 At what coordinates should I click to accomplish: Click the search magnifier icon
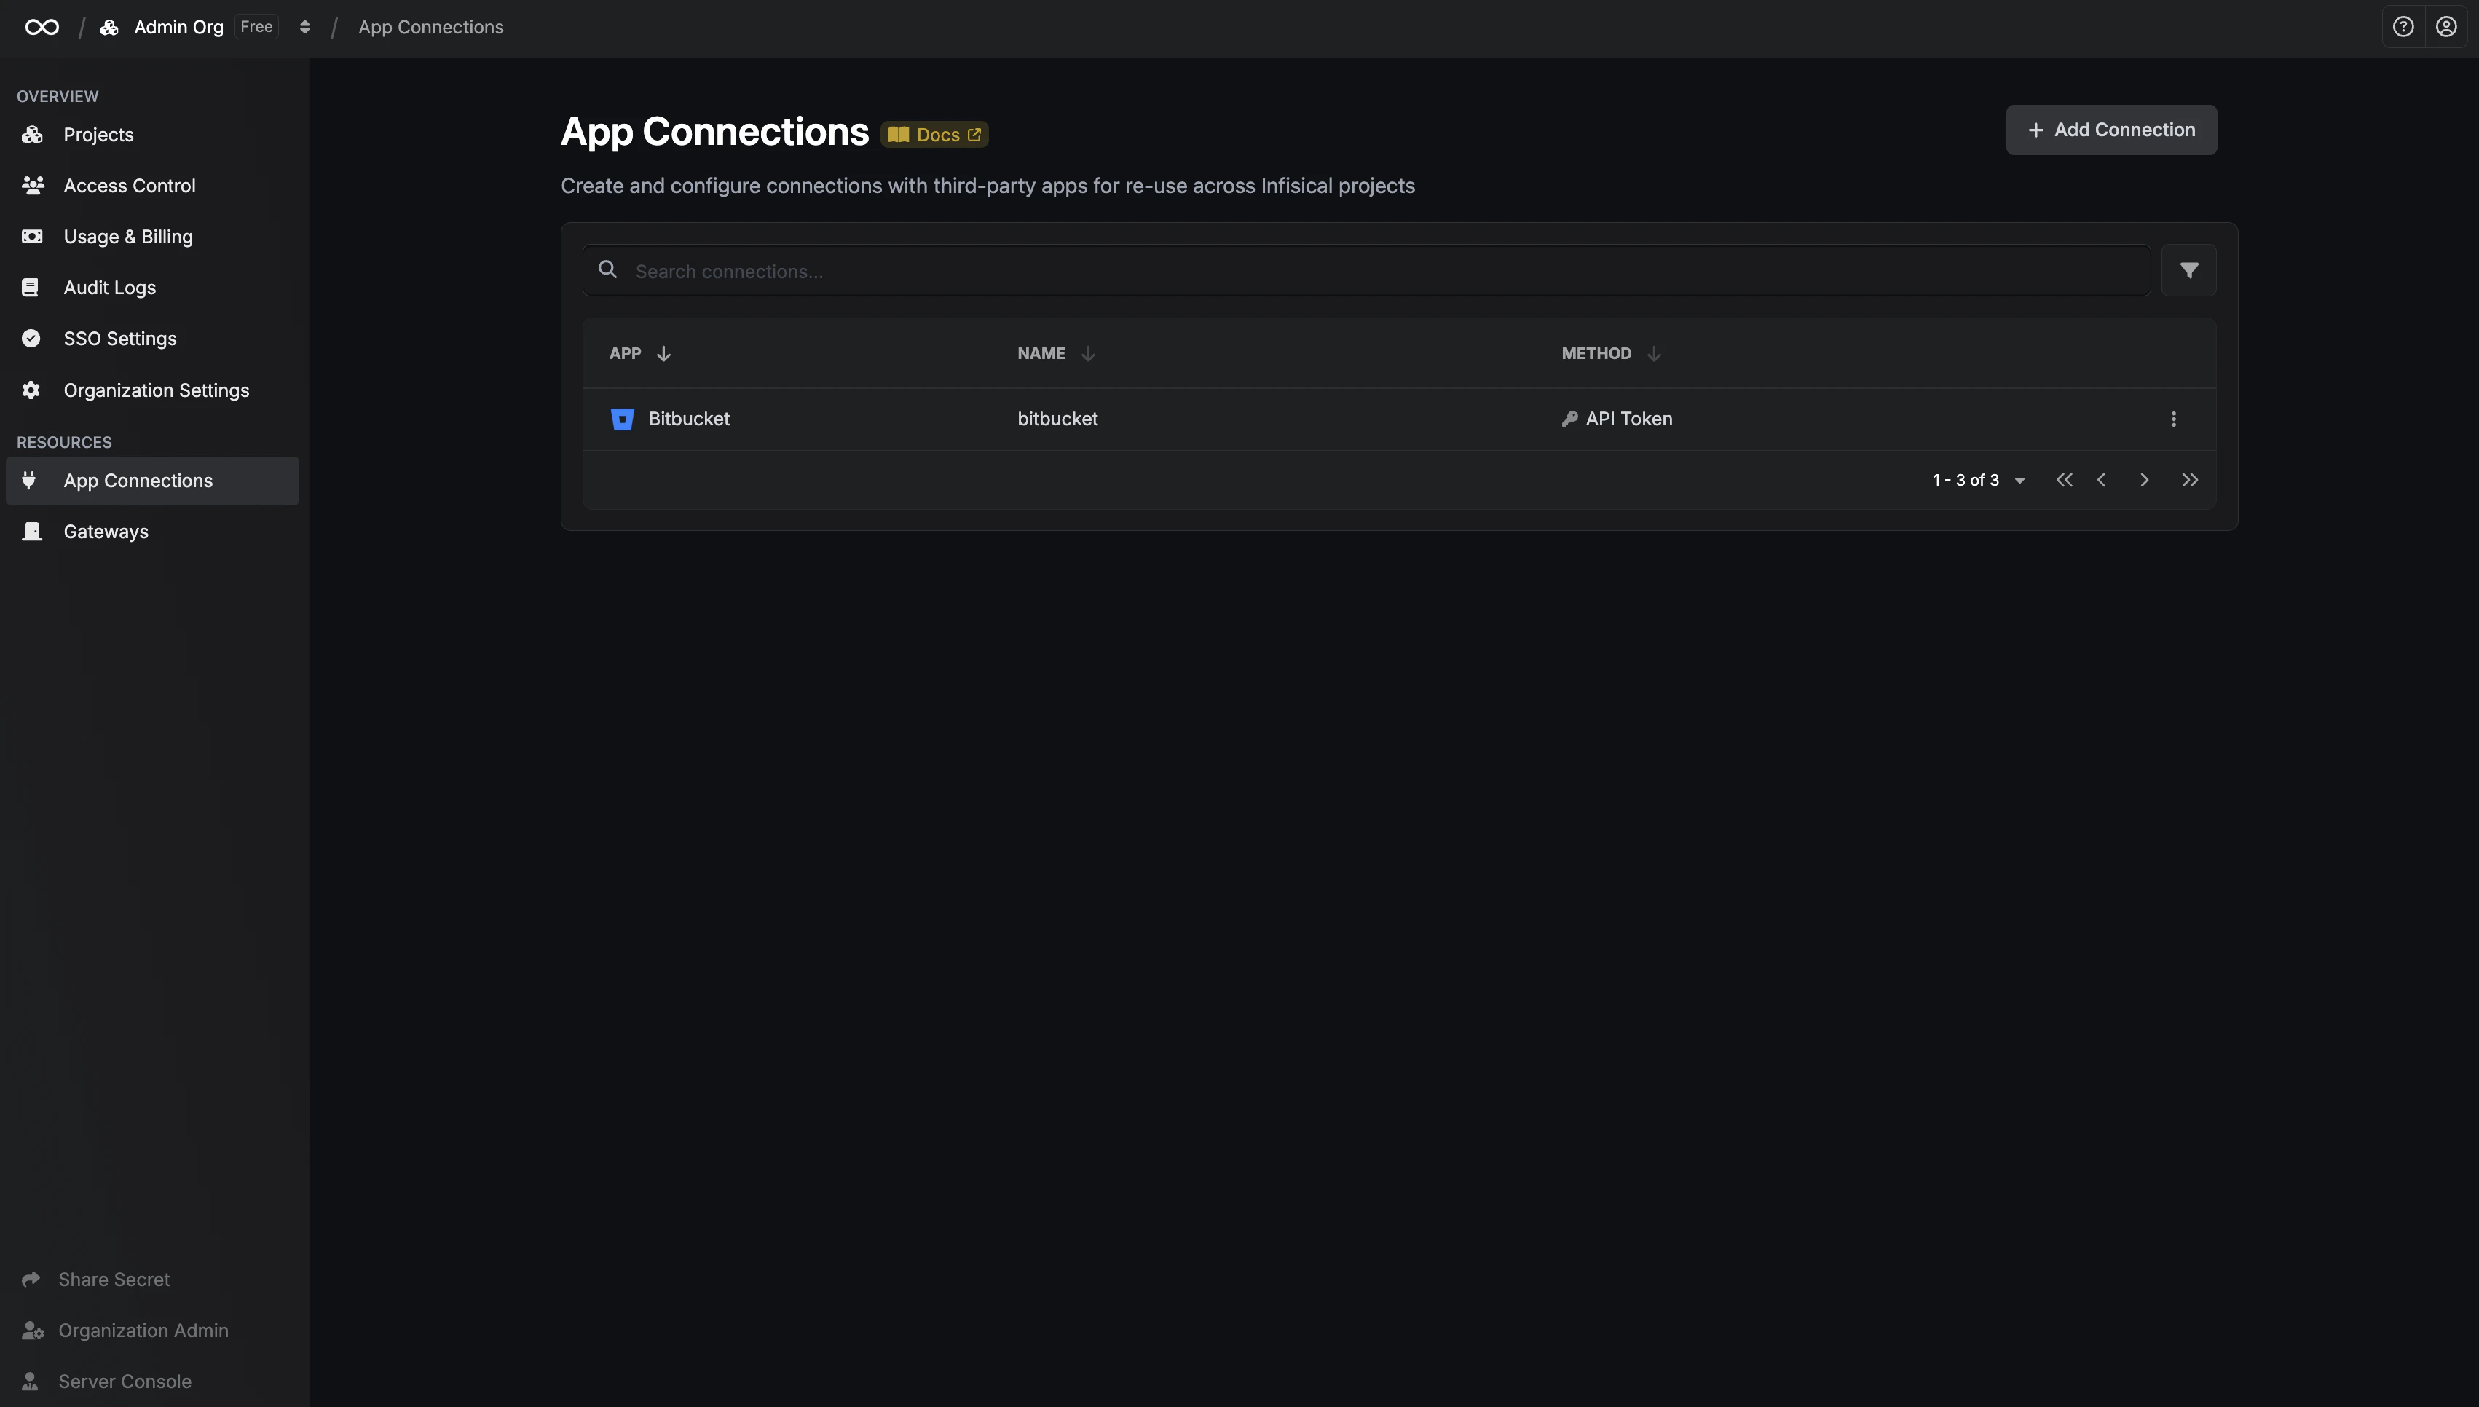607,269
